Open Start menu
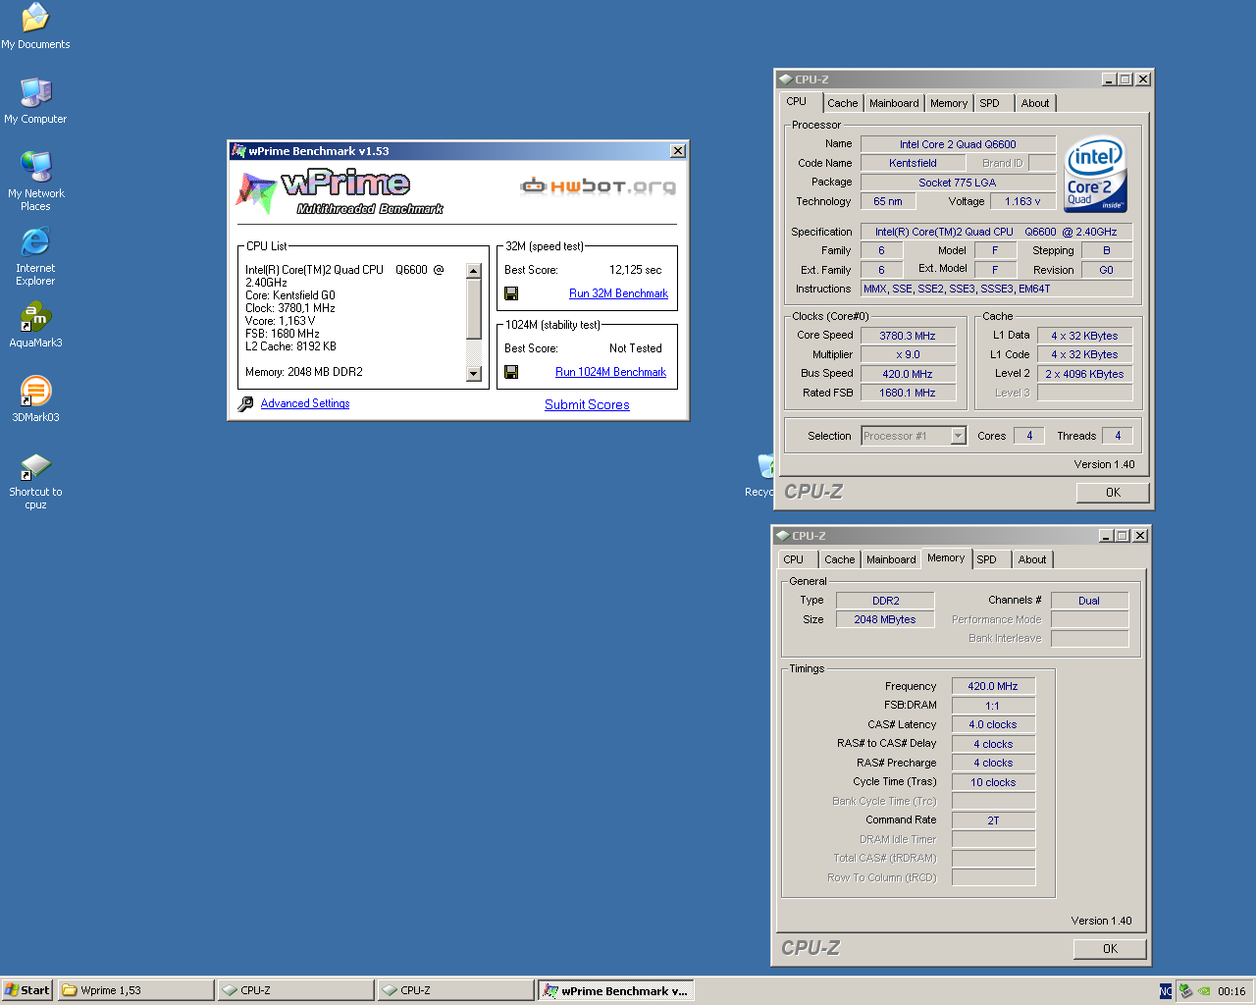 [x=26, y=990]
